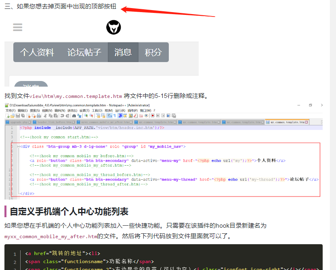Open the 插件(P) menu
This screenshot has width=336, height=270.
[132, 110]
